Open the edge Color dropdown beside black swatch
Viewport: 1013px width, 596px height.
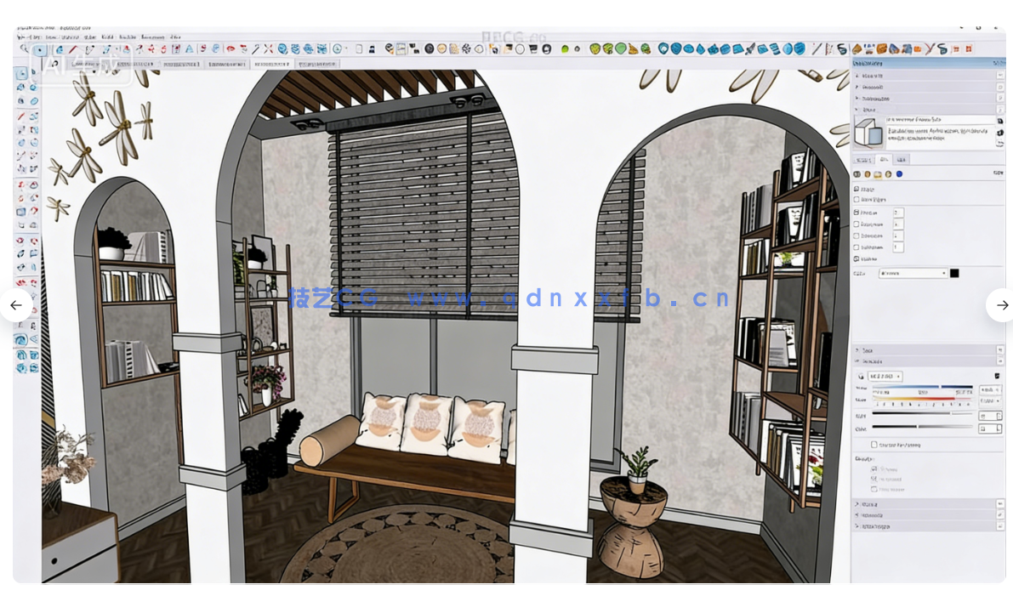point(913,273)
